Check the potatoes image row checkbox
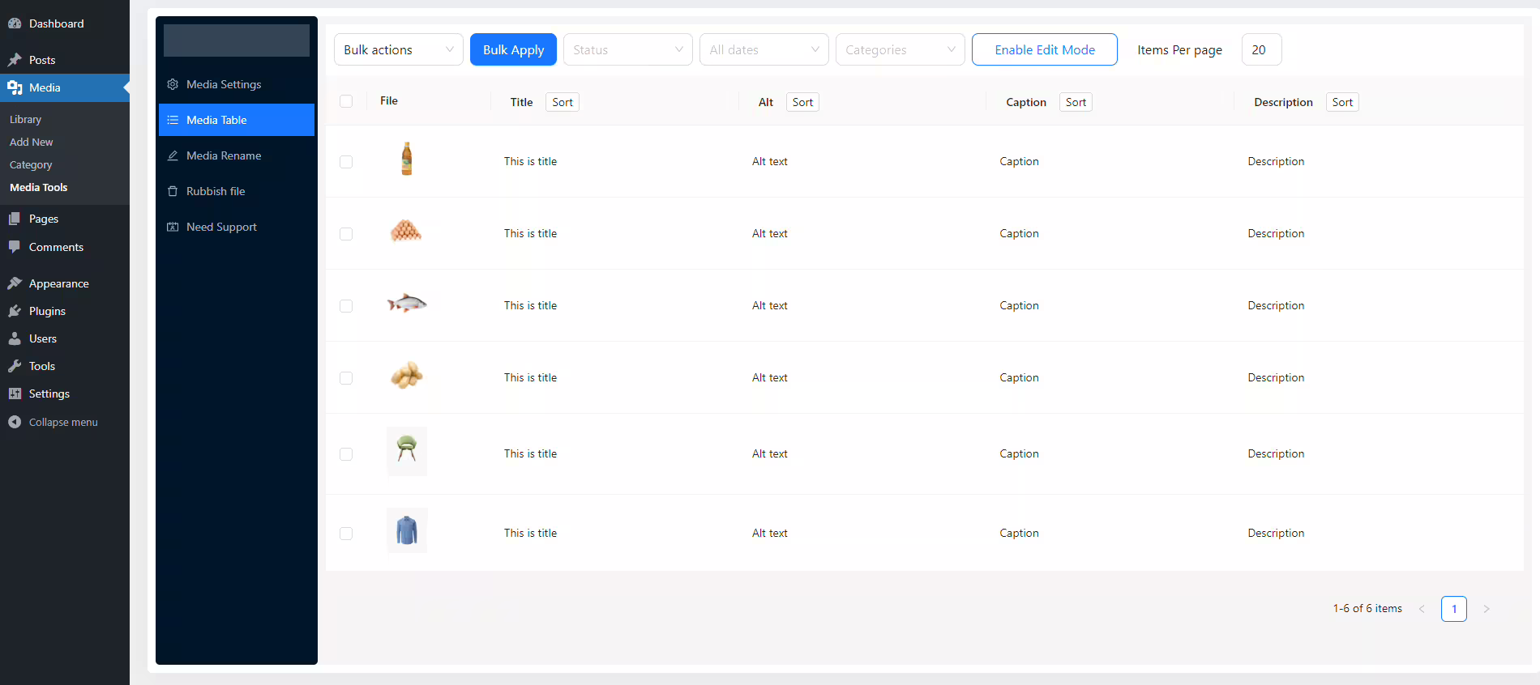The height and width of the screenshot is (685, 1540). [x=346, y=378]
